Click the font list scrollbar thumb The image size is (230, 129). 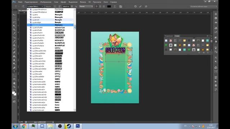click(x=75, y=27)
